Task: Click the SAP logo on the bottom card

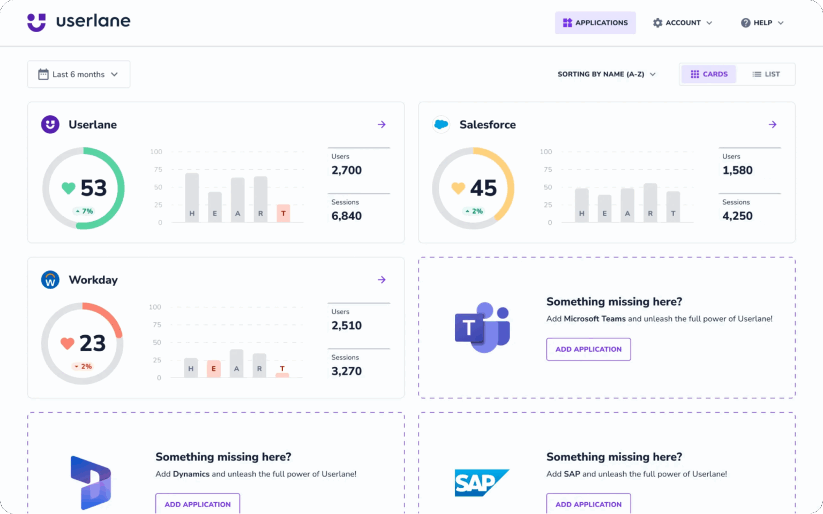Action: coord(481,482)
